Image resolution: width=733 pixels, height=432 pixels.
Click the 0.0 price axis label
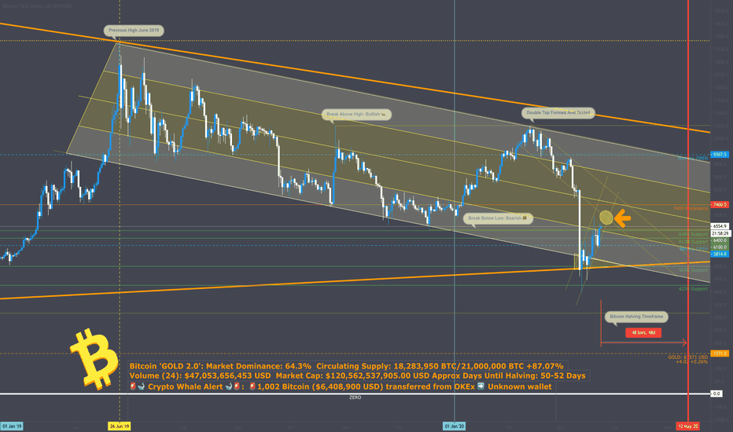(716, 394)
